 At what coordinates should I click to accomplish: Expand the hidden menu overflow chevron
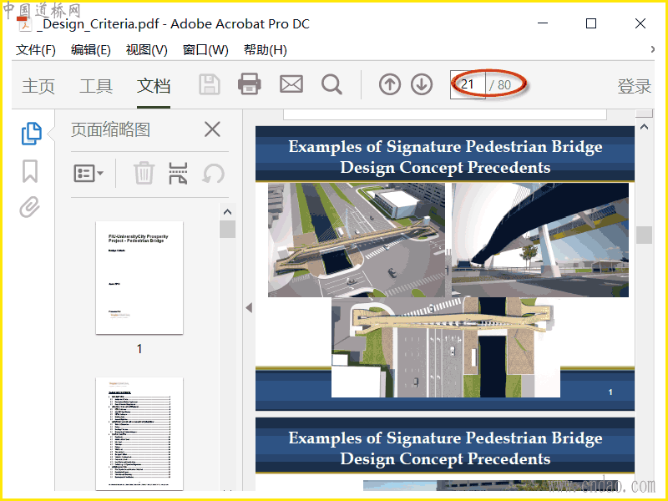click(652, 49)
